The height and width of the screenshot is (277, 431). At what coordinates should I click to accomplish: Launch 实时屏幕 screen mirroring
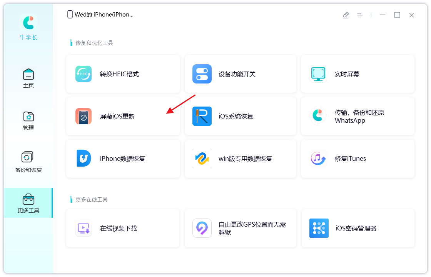coord(357,74)
